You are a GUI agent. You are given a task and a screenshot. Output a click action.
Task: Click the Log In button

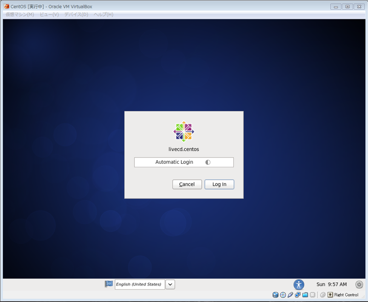(x=219, y=184)
